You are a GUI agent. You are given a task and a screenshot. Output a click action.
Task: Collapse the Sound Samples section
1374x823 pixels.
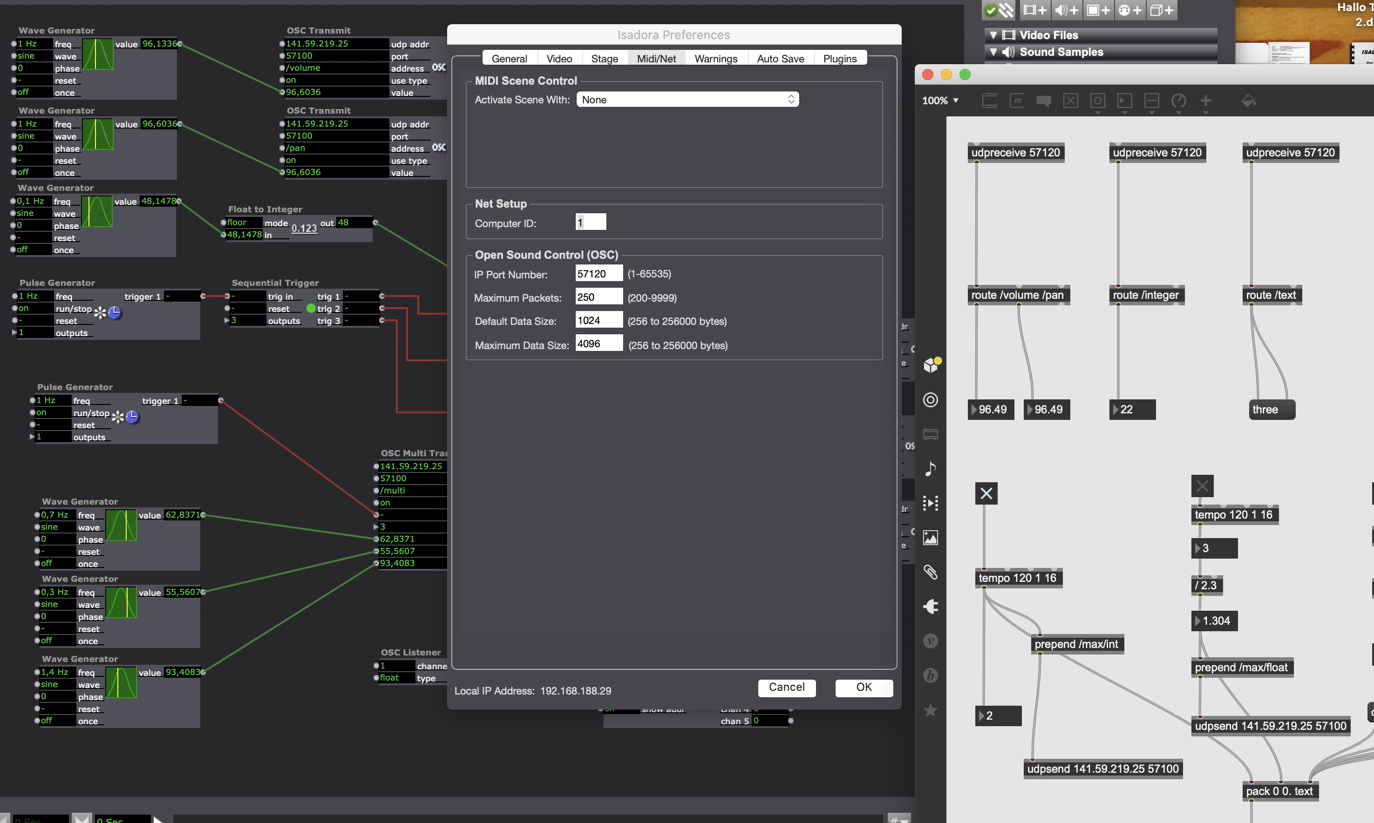pyautogui.click(x=993, y=52)
